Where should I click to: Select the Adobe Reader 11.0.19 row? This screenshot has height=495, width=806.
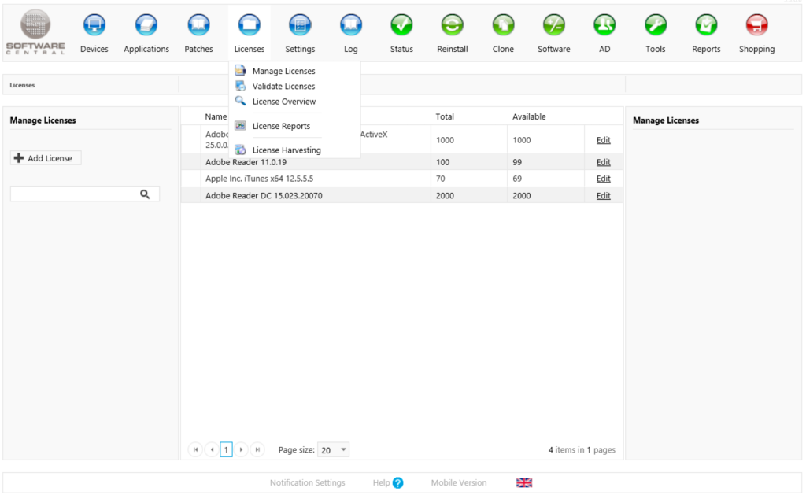point(401,162)
